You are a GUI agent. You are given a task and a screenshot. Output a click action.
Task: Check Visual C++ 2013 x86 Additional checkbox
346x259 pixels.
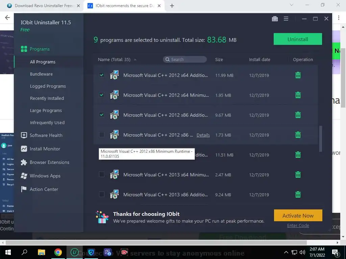coord(101,194)
